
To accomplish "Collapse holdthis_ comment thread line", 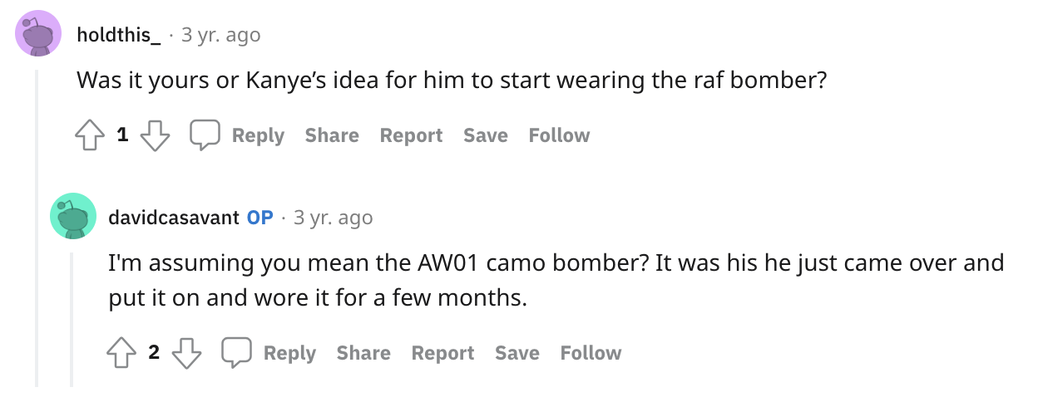I will pos(37,224).
